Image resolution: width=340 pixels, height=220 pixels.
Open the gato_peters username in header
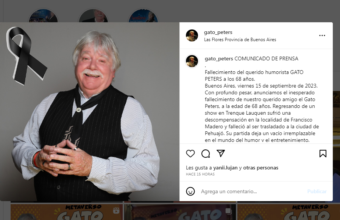218,32
